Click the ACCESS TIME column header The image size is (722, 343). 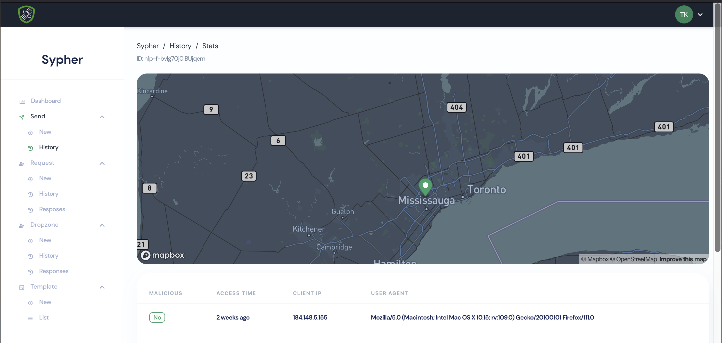tap(236, 293)
